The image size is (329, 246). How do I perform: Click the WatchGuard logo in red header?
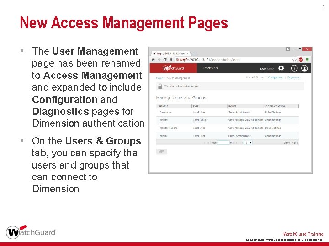(x=173, y=68)
